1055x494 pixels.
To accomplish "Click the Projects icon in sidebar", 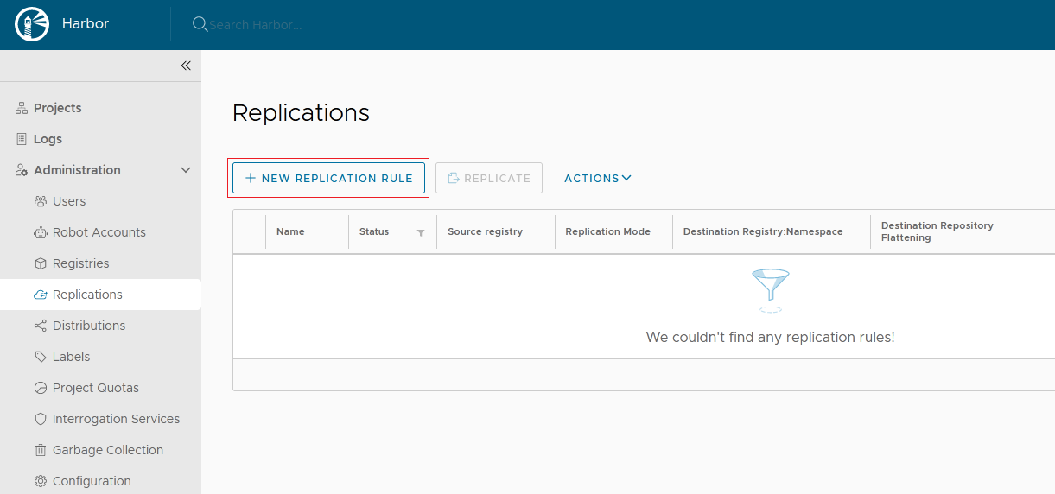I will click(x=22, y=108).
